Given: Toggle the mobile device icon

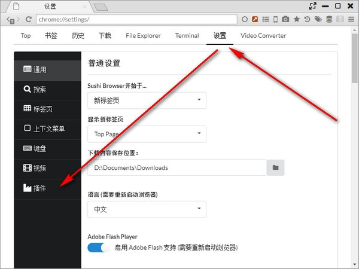Looking at the screenshot, I should click(276, 19).
